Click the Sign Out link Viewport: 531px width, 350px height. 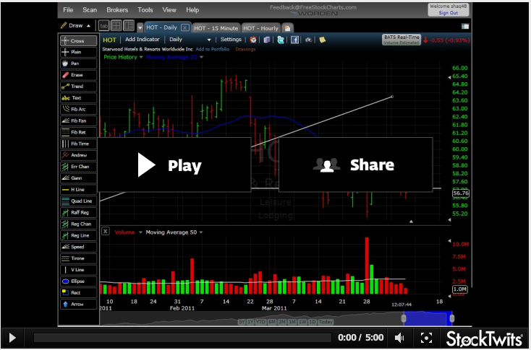point(448,13)
